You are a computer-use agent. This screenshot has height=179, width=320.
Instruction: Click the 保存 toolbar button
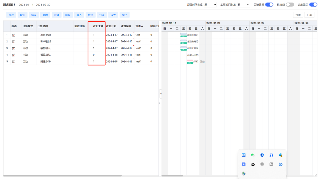tap(11, 15)
